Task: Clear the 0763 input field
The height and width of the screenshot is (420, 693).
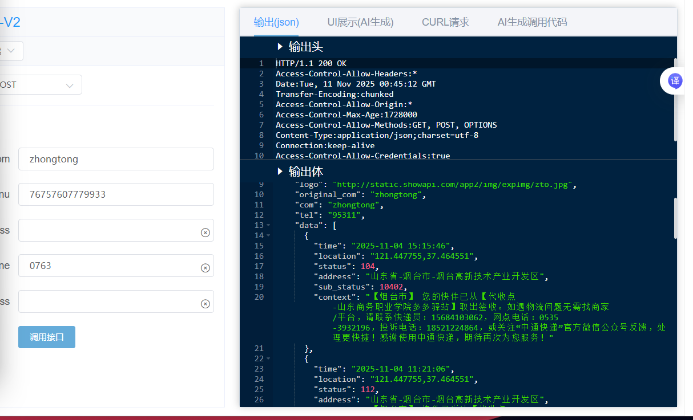Action: click(x=205, y=268)
